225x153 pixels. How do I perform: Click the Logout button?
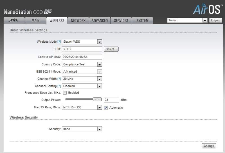tap(215, 20)
